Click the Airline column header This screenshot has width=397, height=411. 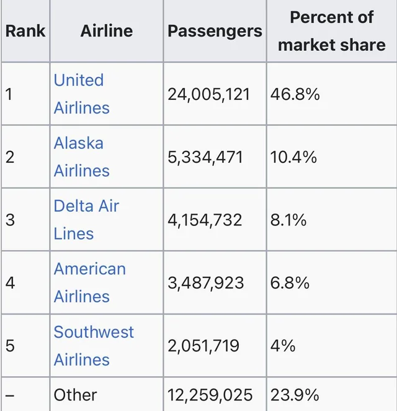107,30
